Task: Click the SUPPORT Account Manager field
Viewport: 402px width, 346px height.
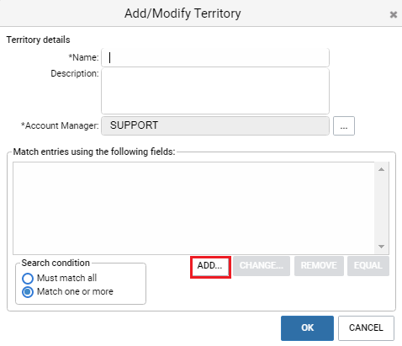Action: [215, 125]
